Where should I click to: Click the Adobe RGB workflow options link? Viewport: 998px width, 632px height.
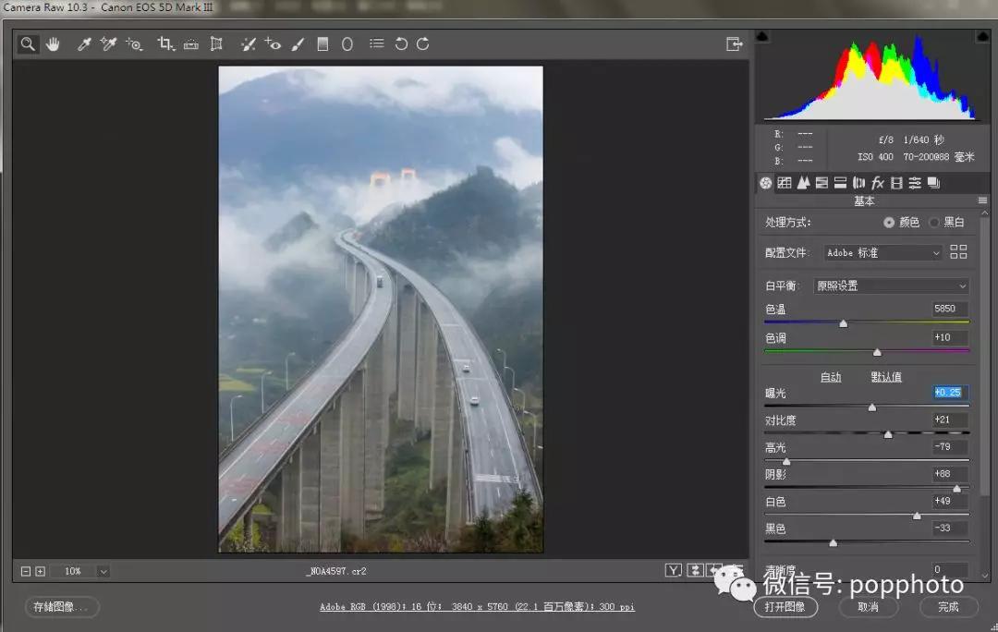coord(477,607)
